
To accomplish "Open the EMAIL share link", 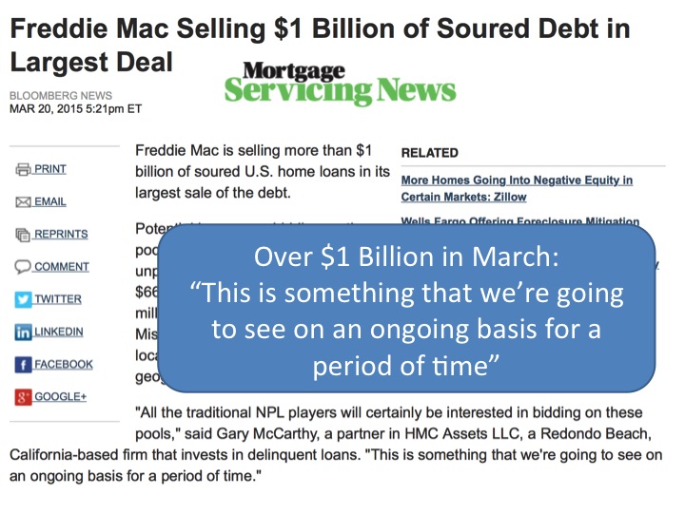I will [50, 202].
